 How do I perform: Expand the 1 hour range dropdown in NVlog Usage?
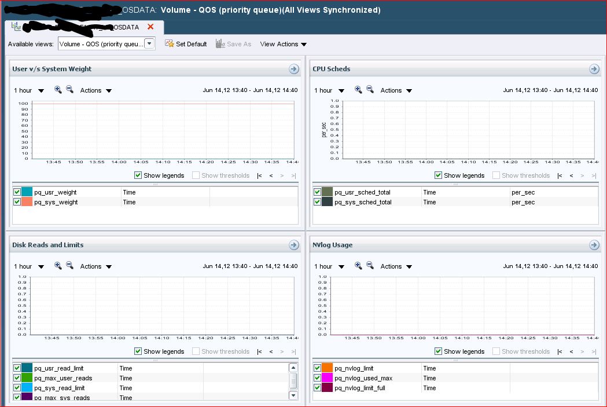[x=329, y=266]
